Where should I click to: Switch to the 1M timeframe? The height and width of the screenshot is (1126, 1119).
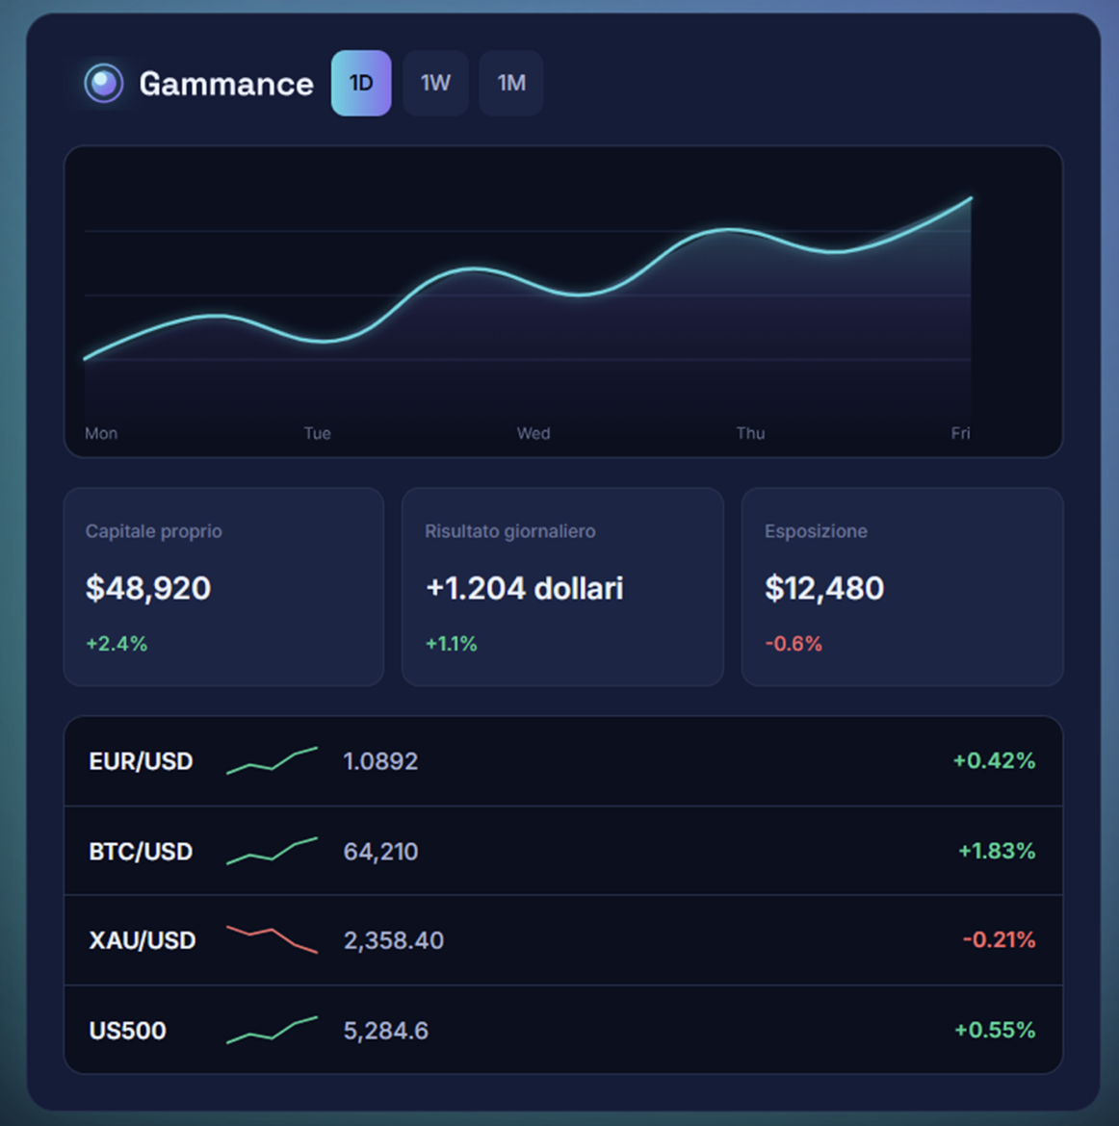pos(511,84)
